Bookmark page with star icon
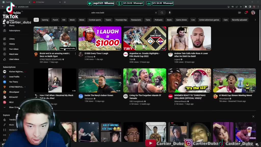 pyautogui.click(x=241, y=7)
